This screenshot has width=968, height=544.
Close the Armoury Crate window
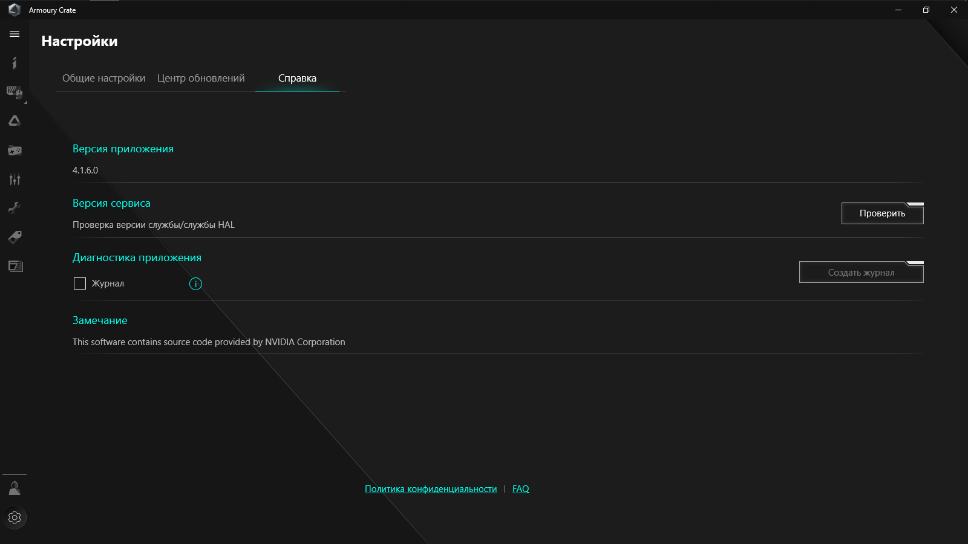954,10
